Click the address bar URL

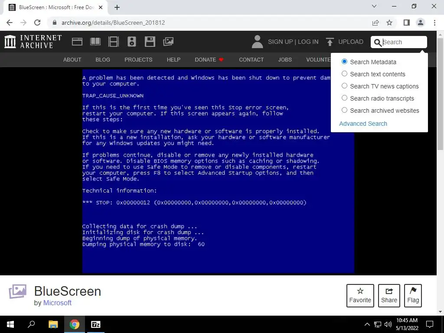tap(113, 23)
